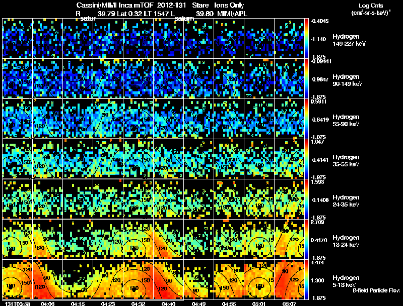Viewport: 403px width, 306px height.
Task: Click the gray progress bar below the panels
Action: [93, 299]
